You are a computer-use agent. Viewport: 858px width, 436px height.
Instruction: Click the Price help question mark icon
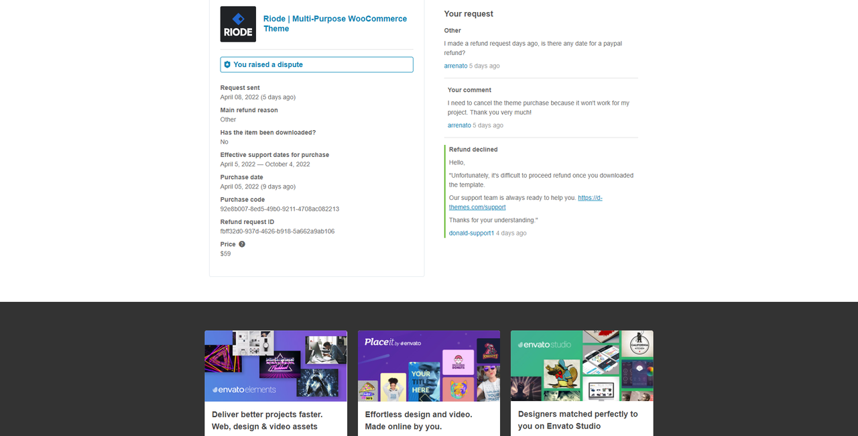coord(242,244)
